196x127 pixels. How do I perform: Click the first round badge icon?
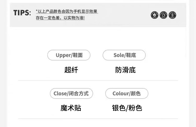click(x=154, y=15)
